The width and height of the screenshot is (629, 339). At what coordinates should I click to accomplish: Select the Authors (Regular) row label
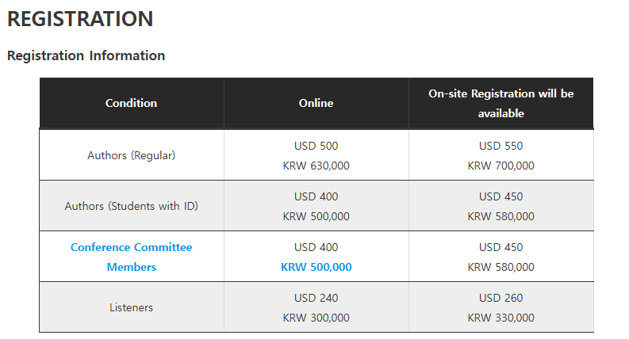point(131,155)
